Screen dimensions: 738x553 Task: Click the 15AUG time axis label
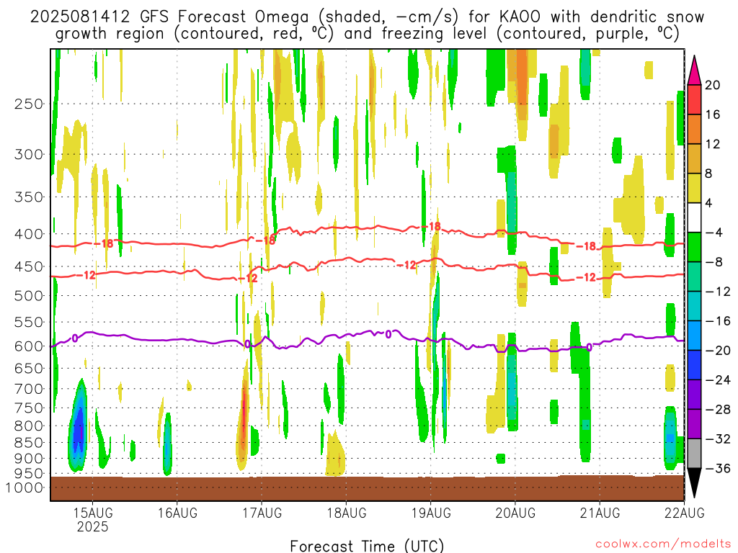tap(93, 512)
